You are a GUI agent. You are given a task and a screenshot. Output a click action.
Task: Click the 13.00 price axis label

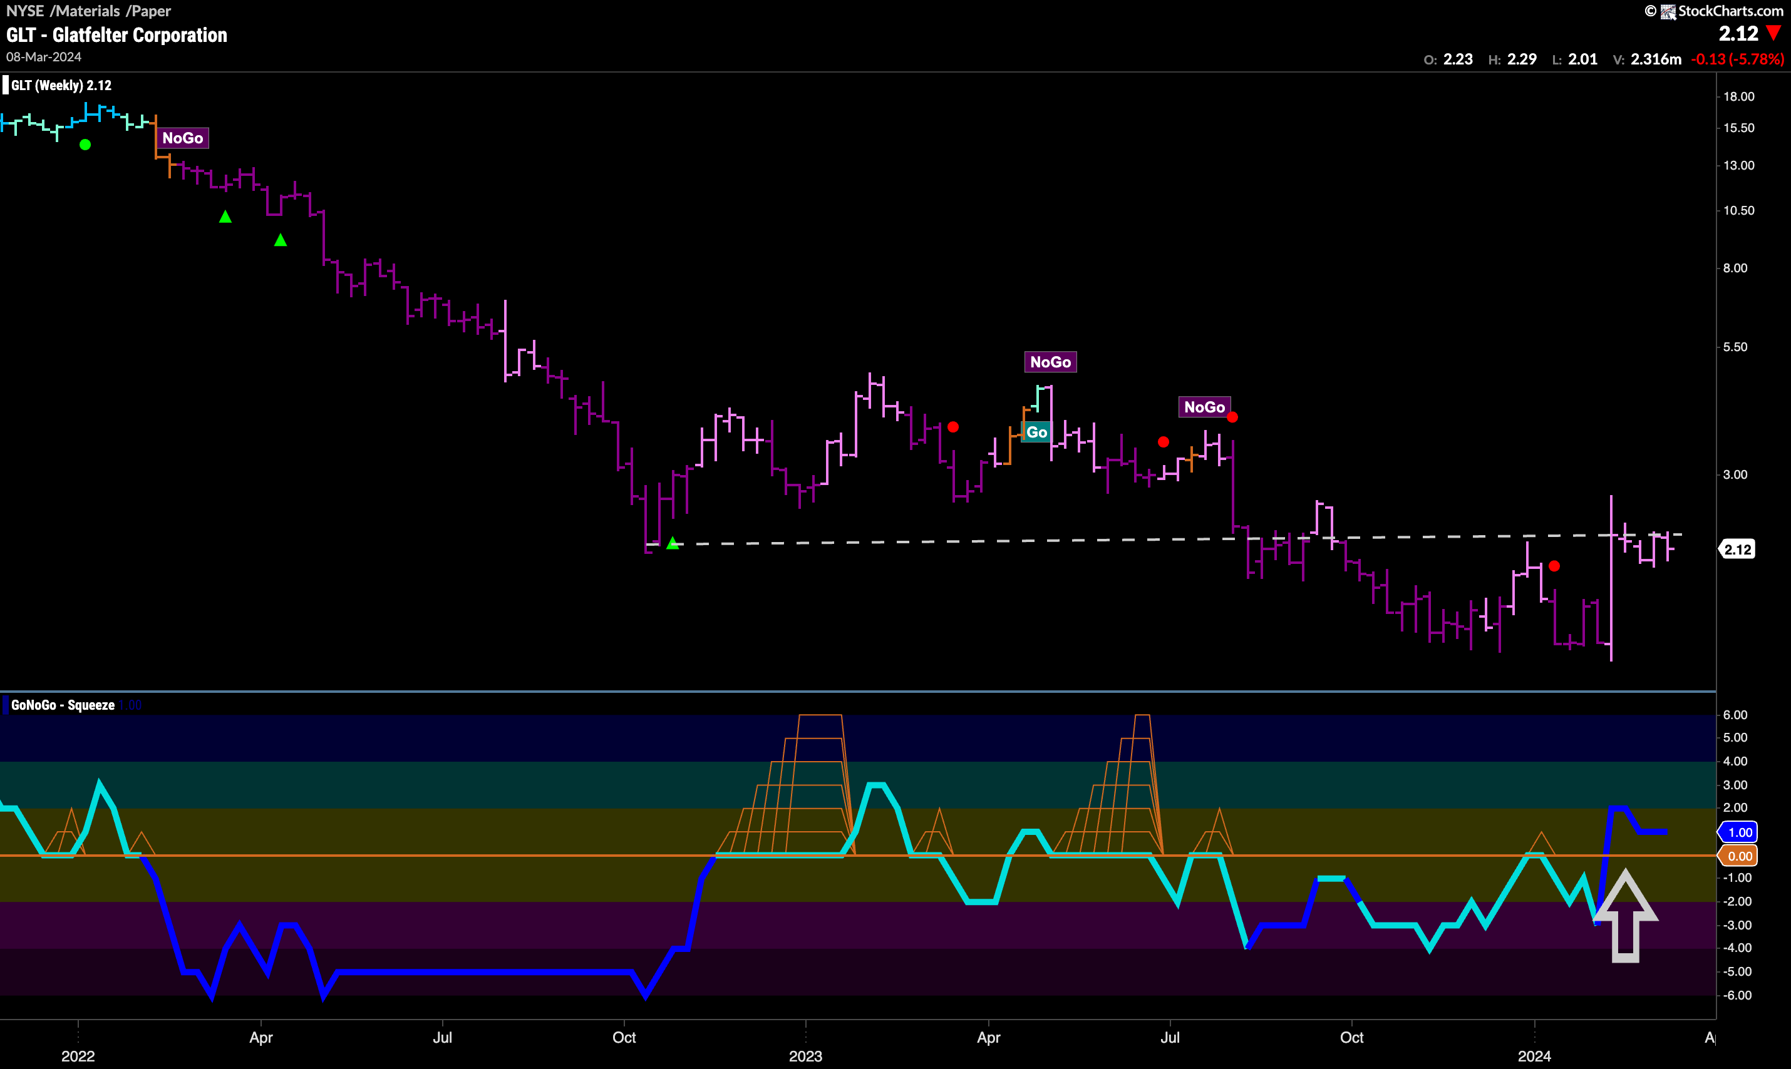click(1738, 166)
